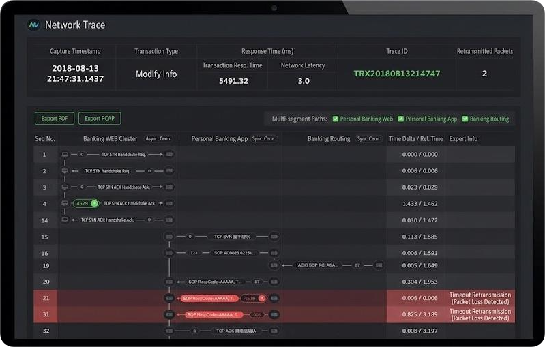Click the Network Trace logo icon
The width and height of the screenshot is (545, 347).
pyautogui.click(x=33, y=25)
